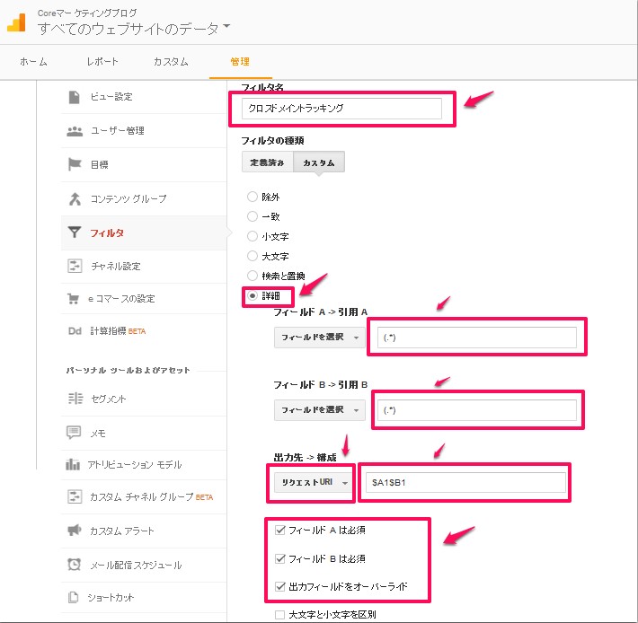
Task: Click the e コマースの設定 cart icon
Action: click(x=74, y=299)
